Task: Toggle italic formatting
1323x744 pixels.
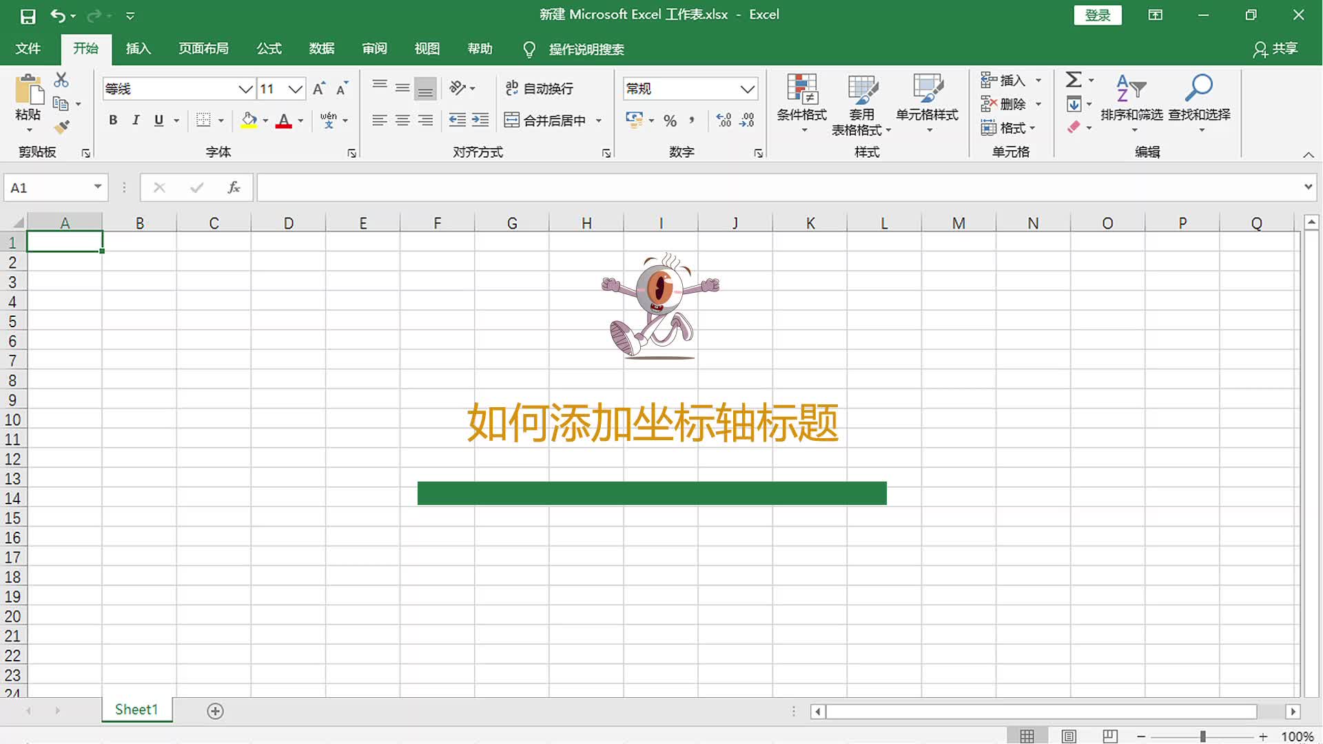Action: pos(136,120)
